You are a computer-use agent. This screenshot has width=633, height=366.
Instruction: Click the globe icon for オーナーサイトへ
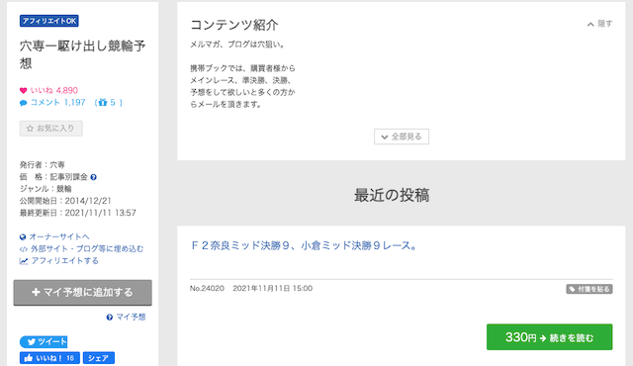pyautogui.click(x=23, y=236)
